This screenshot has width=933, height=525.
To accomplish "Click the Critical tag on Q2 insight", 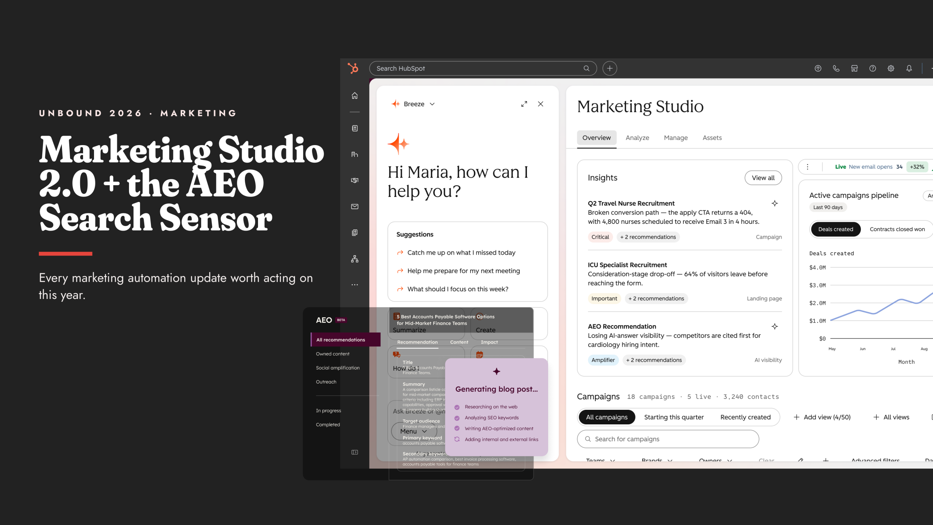I will [x=600, y=237].
